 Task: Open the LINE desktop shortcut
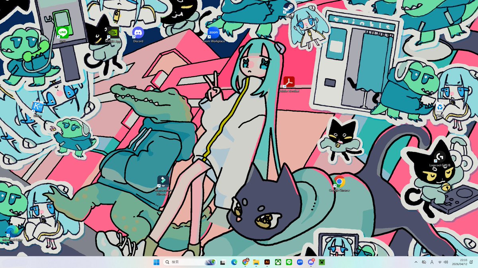tap(63, 34)
